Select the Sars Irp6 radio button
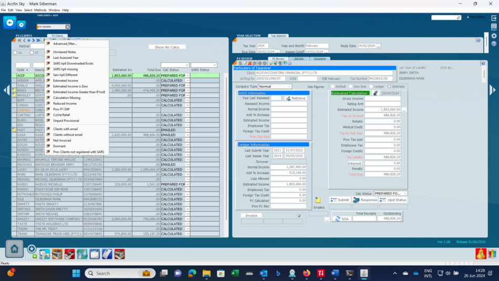This screenshot has height=281, width=499. point(351,87)
